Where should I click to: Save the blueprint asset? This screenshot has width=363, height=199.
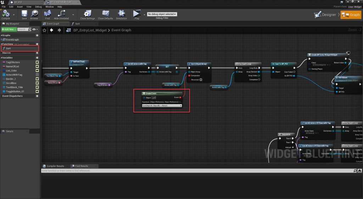click(24, 14)
